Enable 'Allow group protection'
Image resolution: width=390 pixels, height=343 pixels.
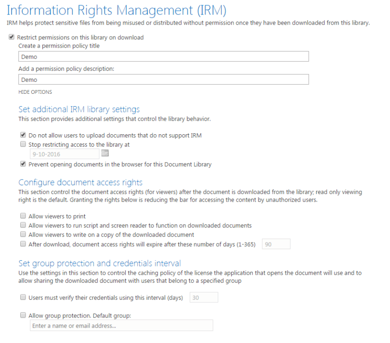coord(23,315)
